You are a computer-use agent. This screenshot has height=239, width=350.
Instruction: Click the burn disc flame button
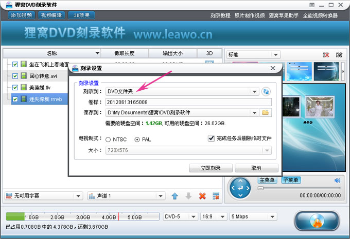(x=317, y=221)
